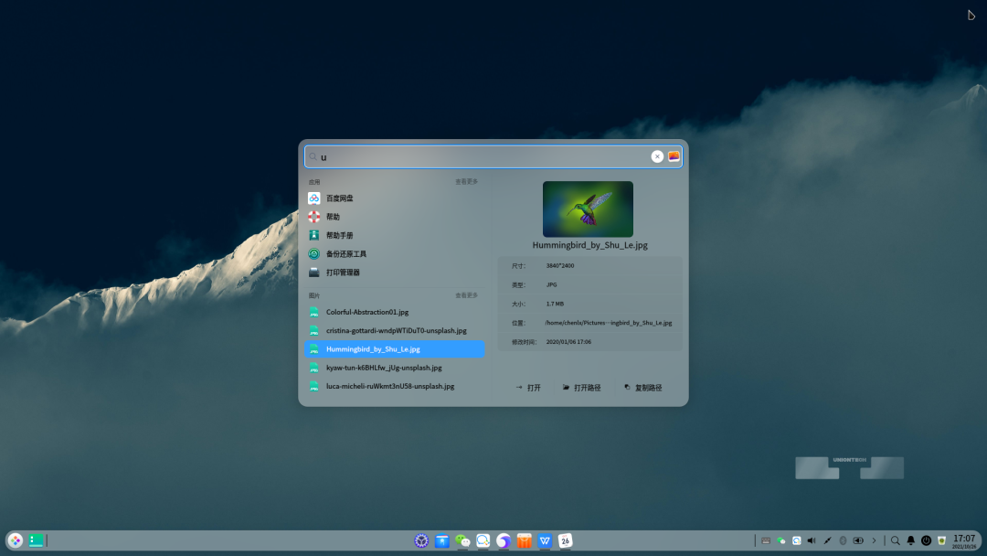Expand the tray arrow chevron
987x556 pixels.
(874, 540)
